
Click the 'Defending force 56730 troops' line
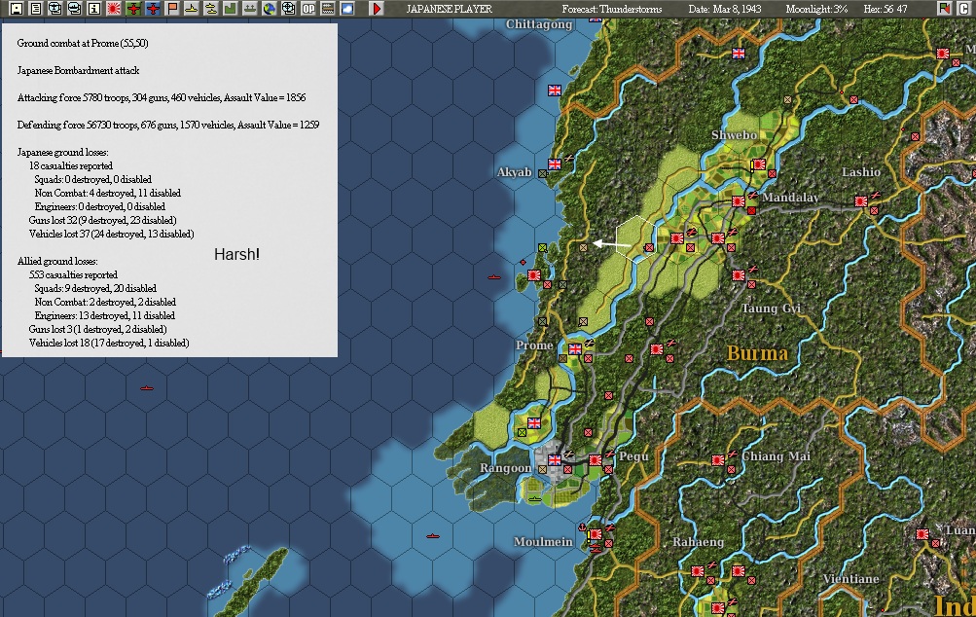(168, 125)
